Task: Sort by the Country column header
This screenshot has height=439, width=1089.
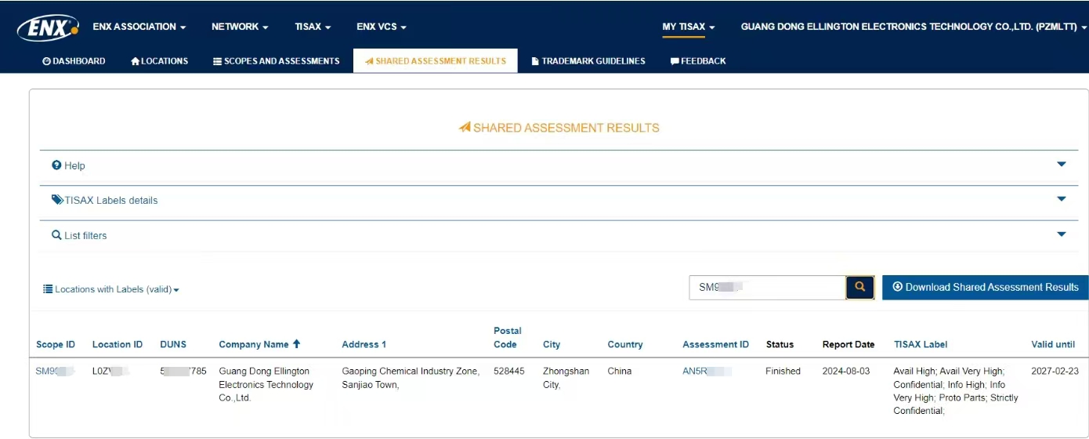Action: coord(625,344)
